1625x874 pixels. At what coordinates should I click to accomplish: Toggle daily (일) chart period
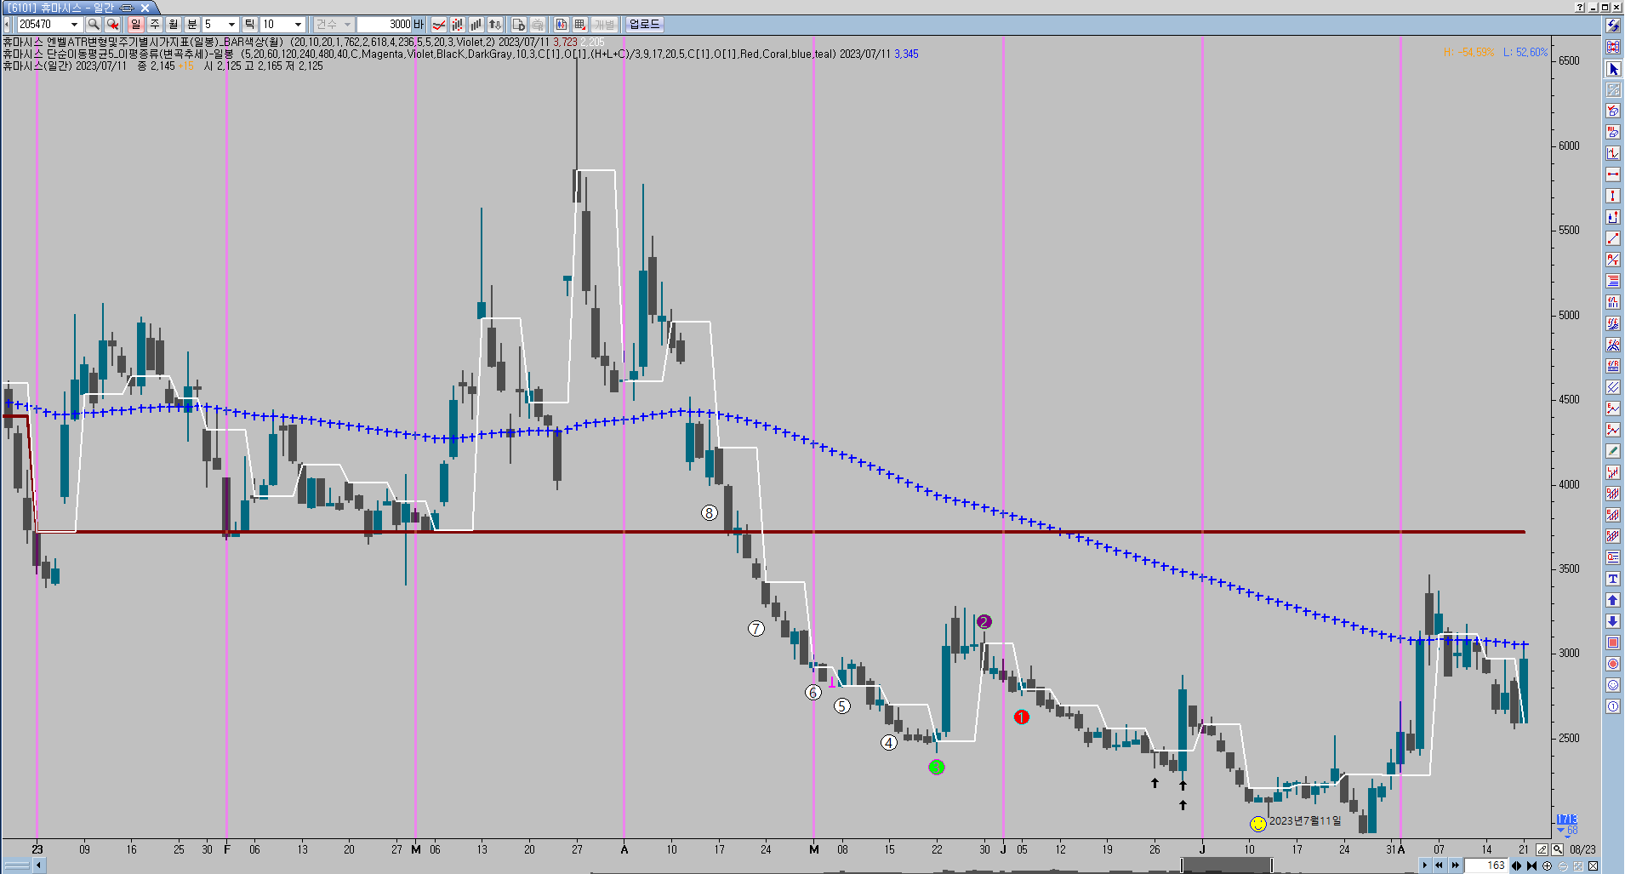pyautogui.click(x=136, y=25)
